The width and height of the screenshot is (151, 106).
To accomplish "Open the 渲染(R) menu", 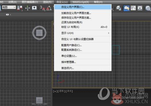I will (x=47, y=2).
